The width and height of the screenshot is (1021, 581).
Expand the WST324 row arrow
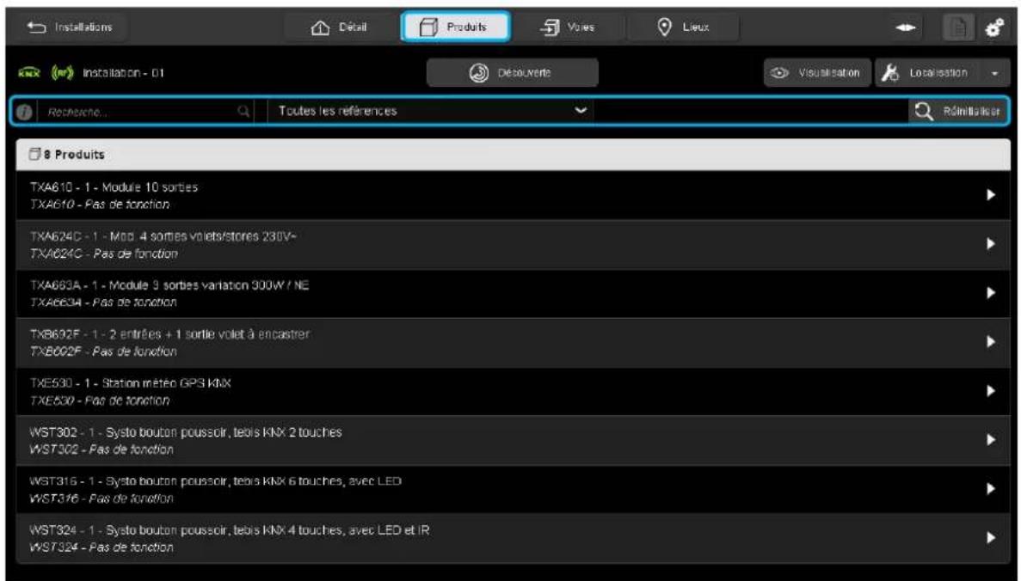(990, 538)
